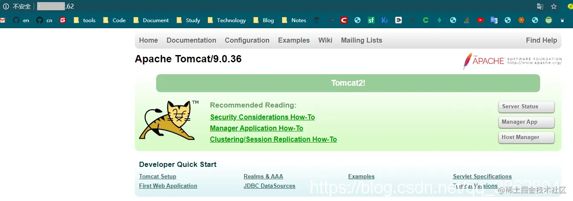Open the Google Translate bookmark in bookmarks bar
The height and width of the screenshot is (201, 573).
494,20
